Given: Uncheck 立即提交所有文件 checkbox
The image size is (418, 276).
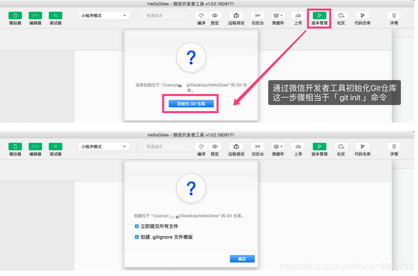Looking at the screenshot, I should pyautogui.click(x=137, y=226).
